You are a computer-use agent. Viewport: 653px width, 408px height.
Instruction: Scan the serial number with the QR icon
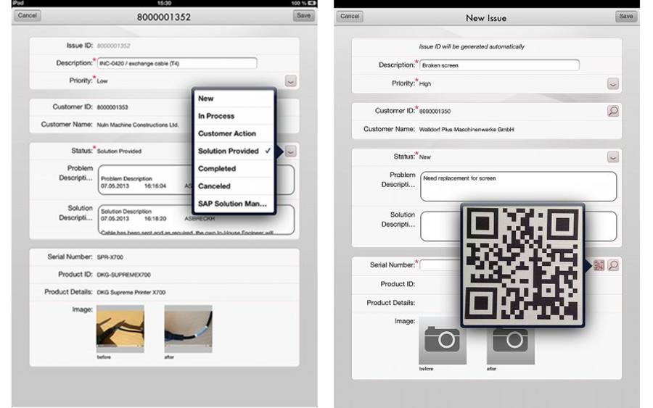pos(599,265)
